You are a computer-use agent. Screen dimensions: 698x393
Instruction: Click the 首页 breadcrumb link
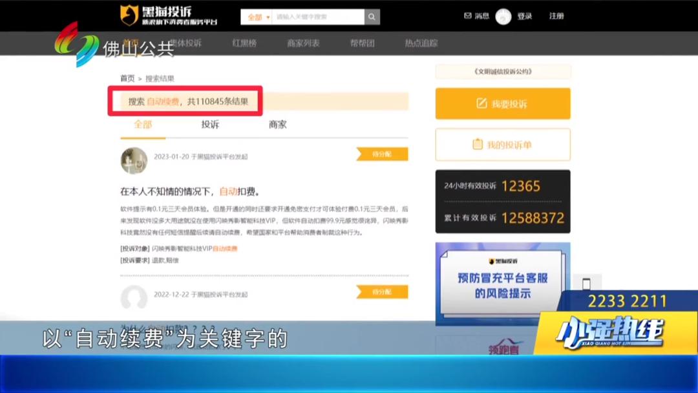click(127, 78)
